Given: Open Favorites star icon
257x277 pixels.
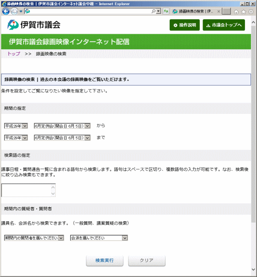Looking at the screenshot, I should (244, 12).
